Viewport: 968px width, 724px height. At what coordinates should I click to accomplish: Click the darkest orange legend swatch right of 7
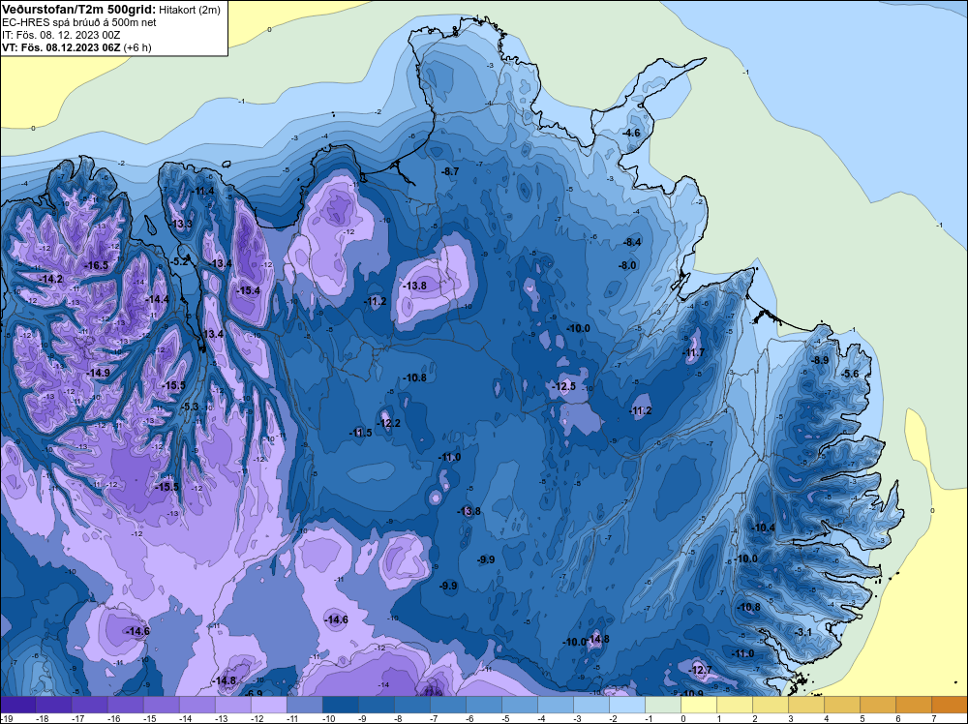click(950, 705)
